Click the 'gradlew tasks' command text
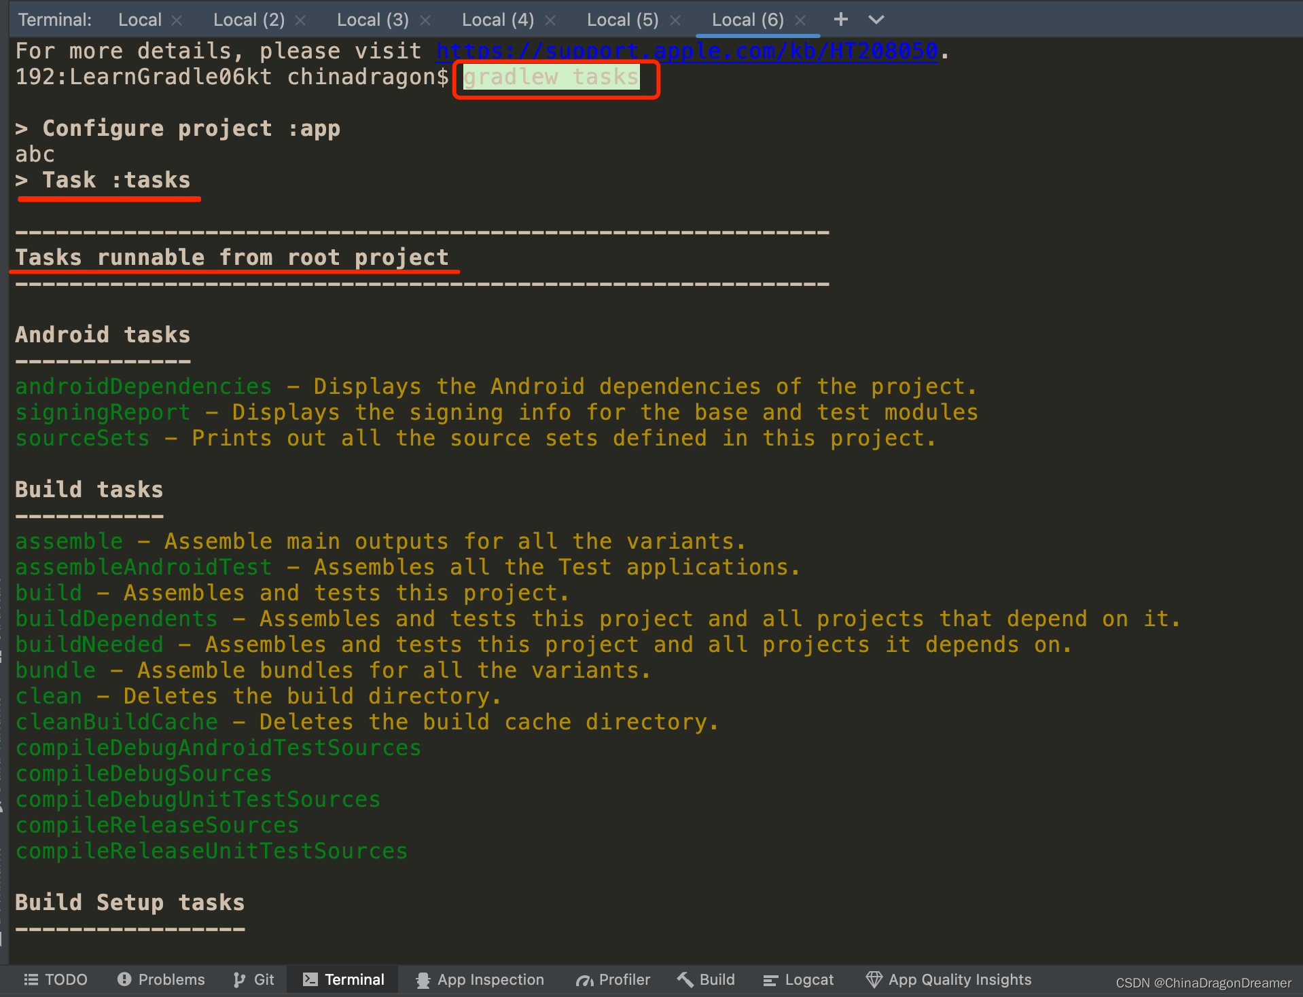Screen dimensions: 1303x997 click(551, 77)
